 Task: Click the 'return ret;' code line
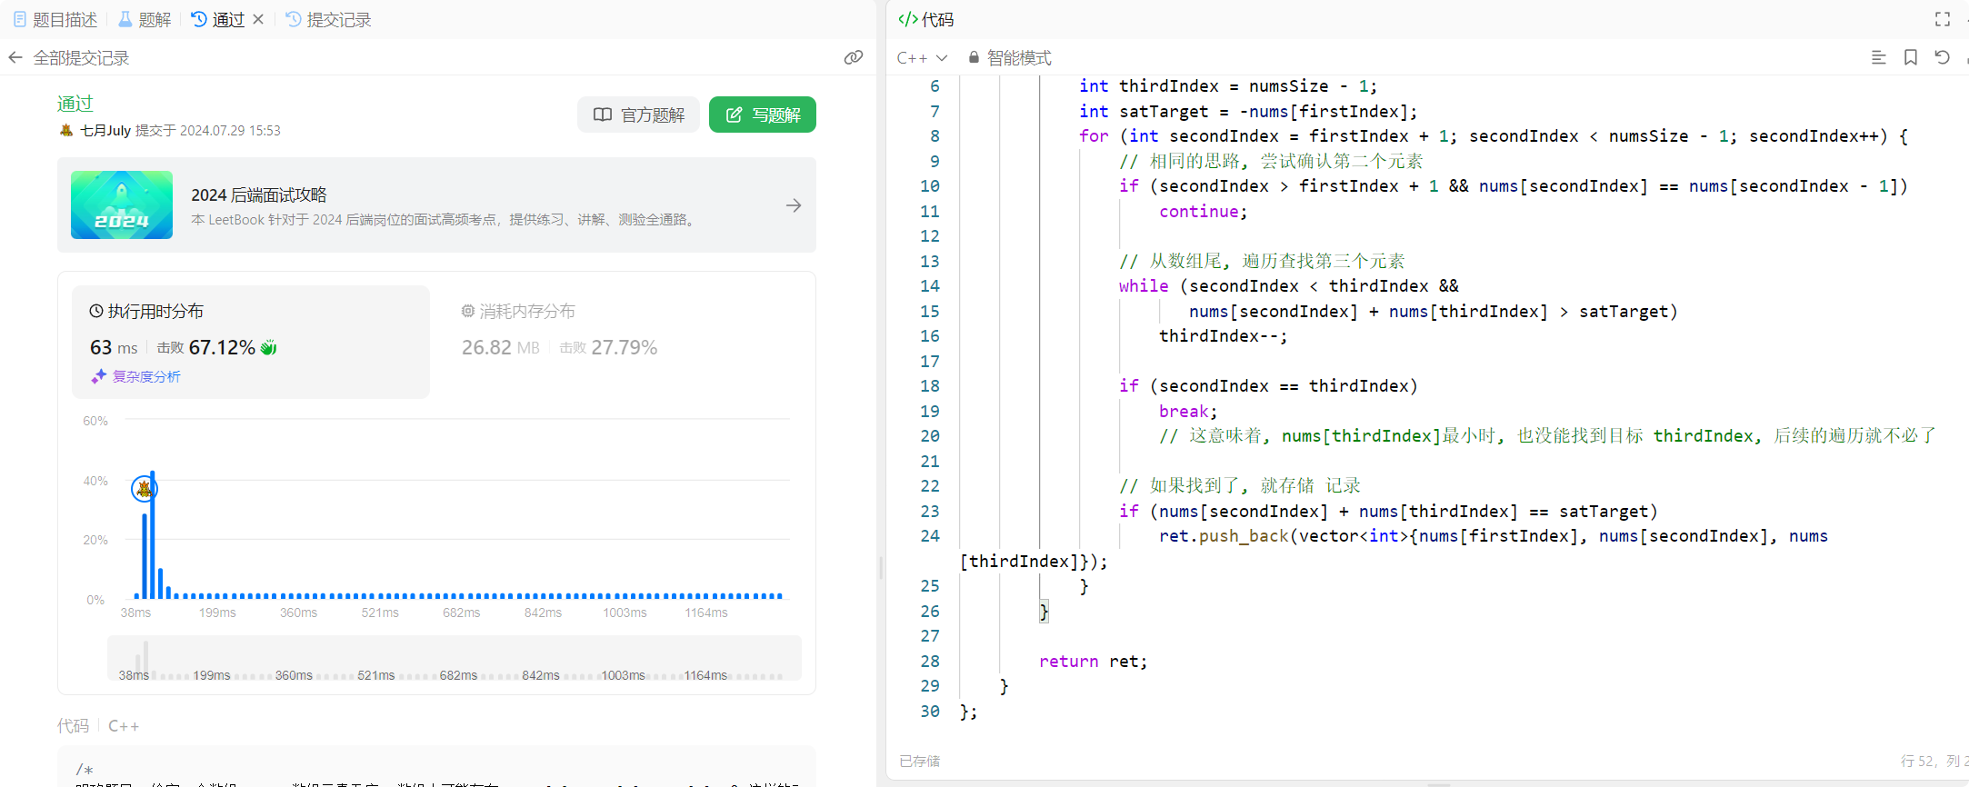coord(1094,662)
